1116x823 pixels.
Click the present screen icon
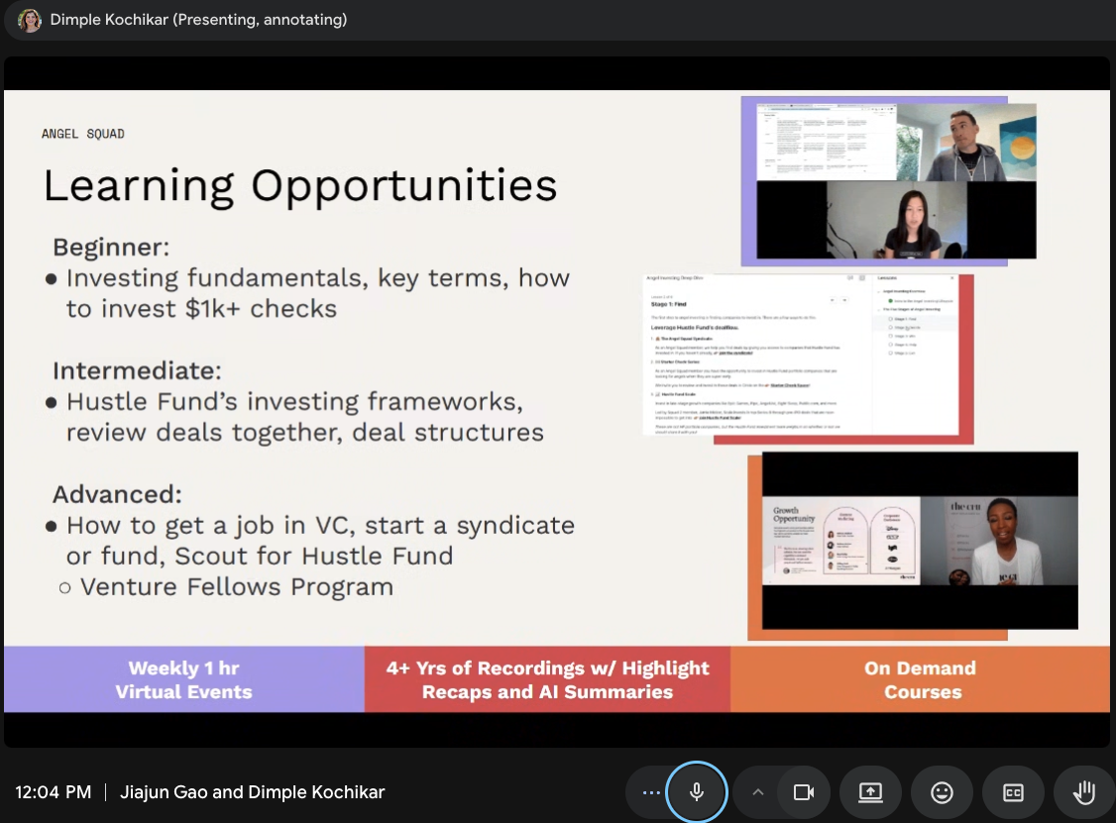(869, 792)
